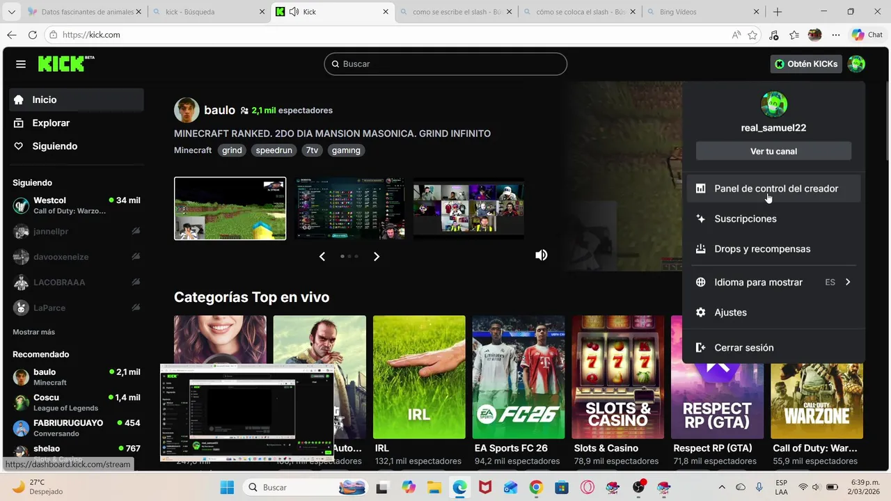Open Google Chrome from taskbar

[536, 487]
